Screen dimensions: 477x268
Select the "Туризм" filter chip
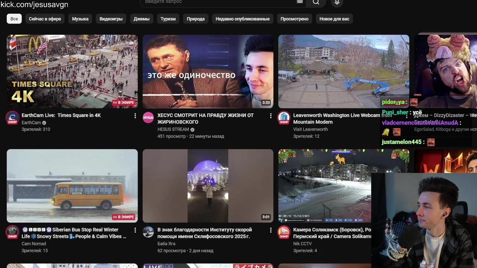click(x=168, y=19)
